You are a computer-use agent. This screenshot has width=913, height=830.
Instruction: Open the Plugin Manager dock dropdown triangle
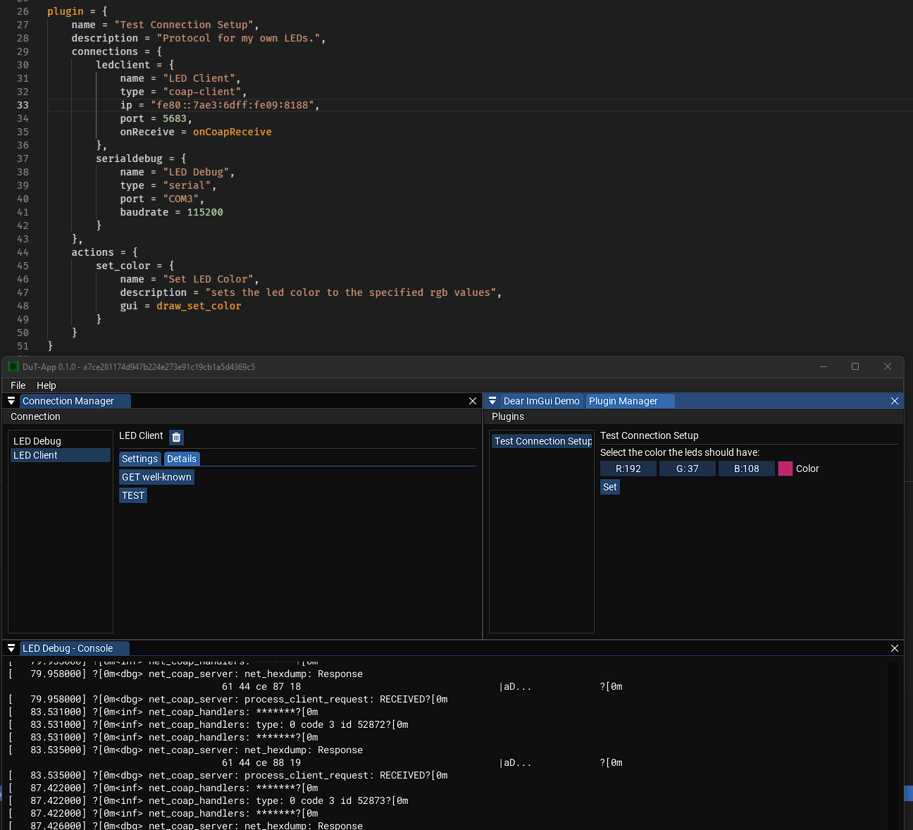tap(492, 401)
